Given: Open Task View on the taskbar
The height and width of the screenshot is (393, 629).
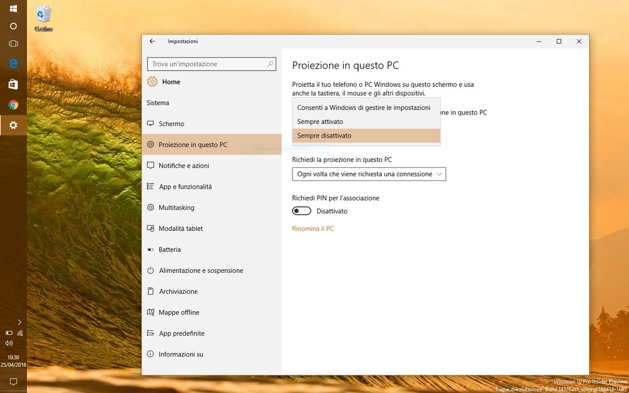Looking at the screenshot, I should tap(13, 43).
